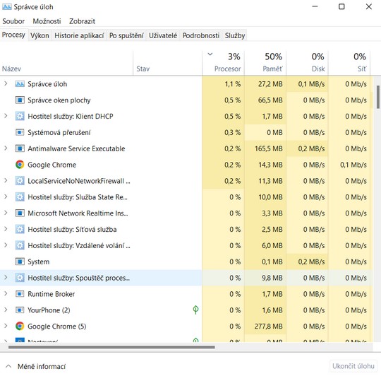381x376 pixels.
Task: Expand the YourPhone (2) group
Action: tap(6, 310)
